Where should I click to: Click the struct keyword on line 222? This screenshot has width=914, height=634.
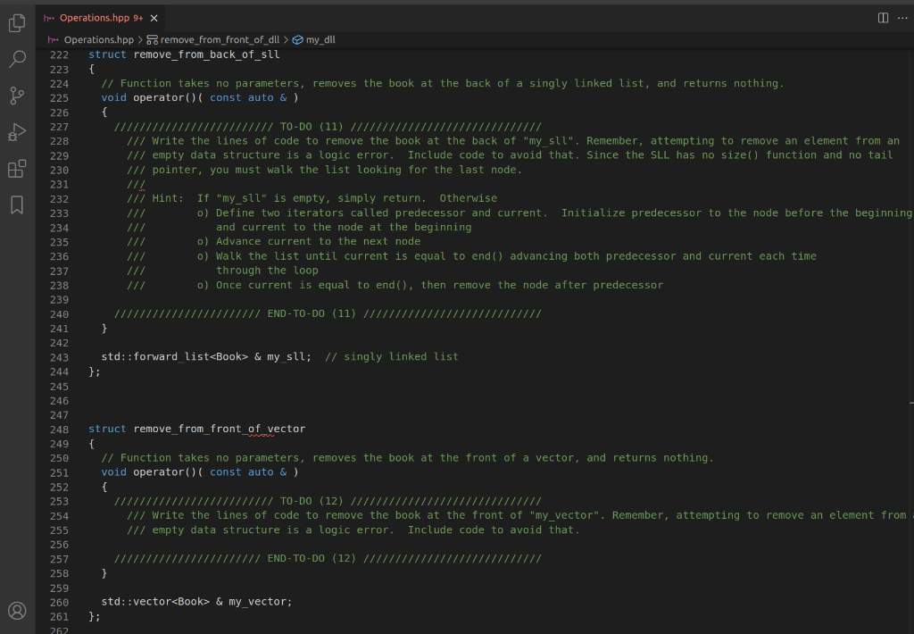(107, 54)
